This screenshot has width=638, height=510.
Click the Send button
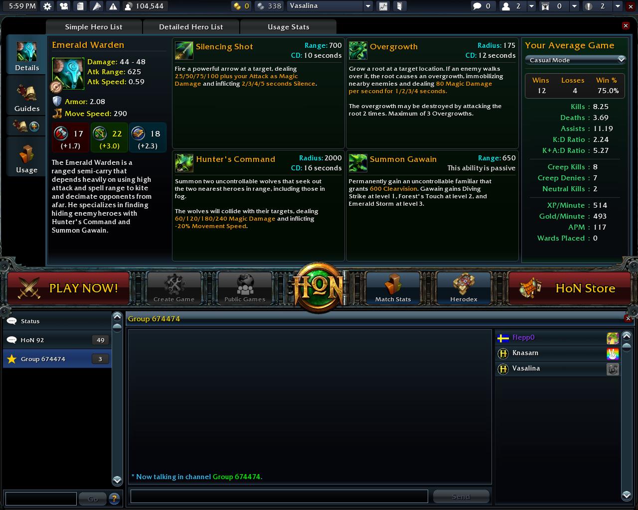pos(461,496)
